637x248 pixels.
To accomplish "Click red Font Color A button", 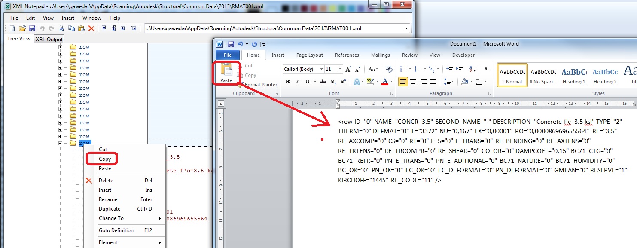I will click(385, 82).
